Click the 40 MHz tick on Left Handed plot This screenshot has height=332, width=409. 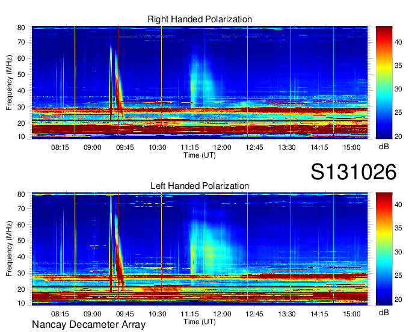(21, 257)
